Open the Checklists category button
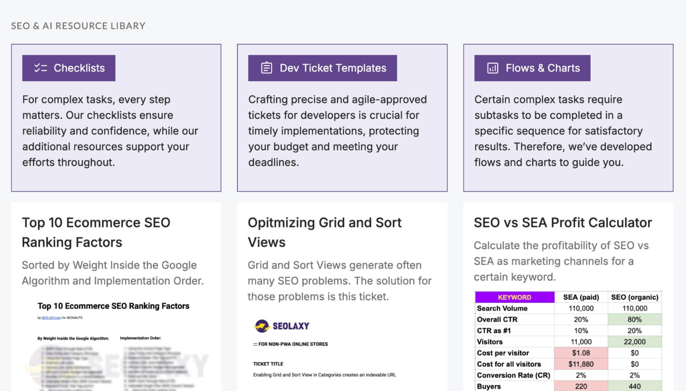686x391 pixels. (69, 68)
